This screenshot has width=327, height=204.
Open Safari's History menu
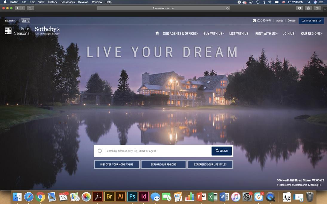click(52, 2)
